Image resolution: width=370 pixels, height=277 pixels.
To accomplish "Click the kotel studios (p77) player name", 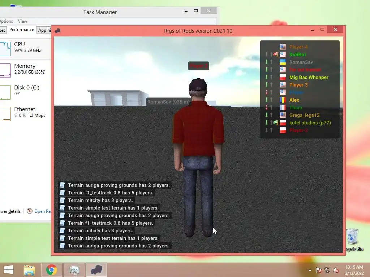I will [310, 123].
